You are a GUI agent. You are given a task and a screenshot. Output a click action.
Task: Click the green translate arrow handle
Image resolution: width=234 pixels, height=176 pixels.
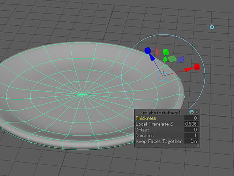[x=165, y=59]
